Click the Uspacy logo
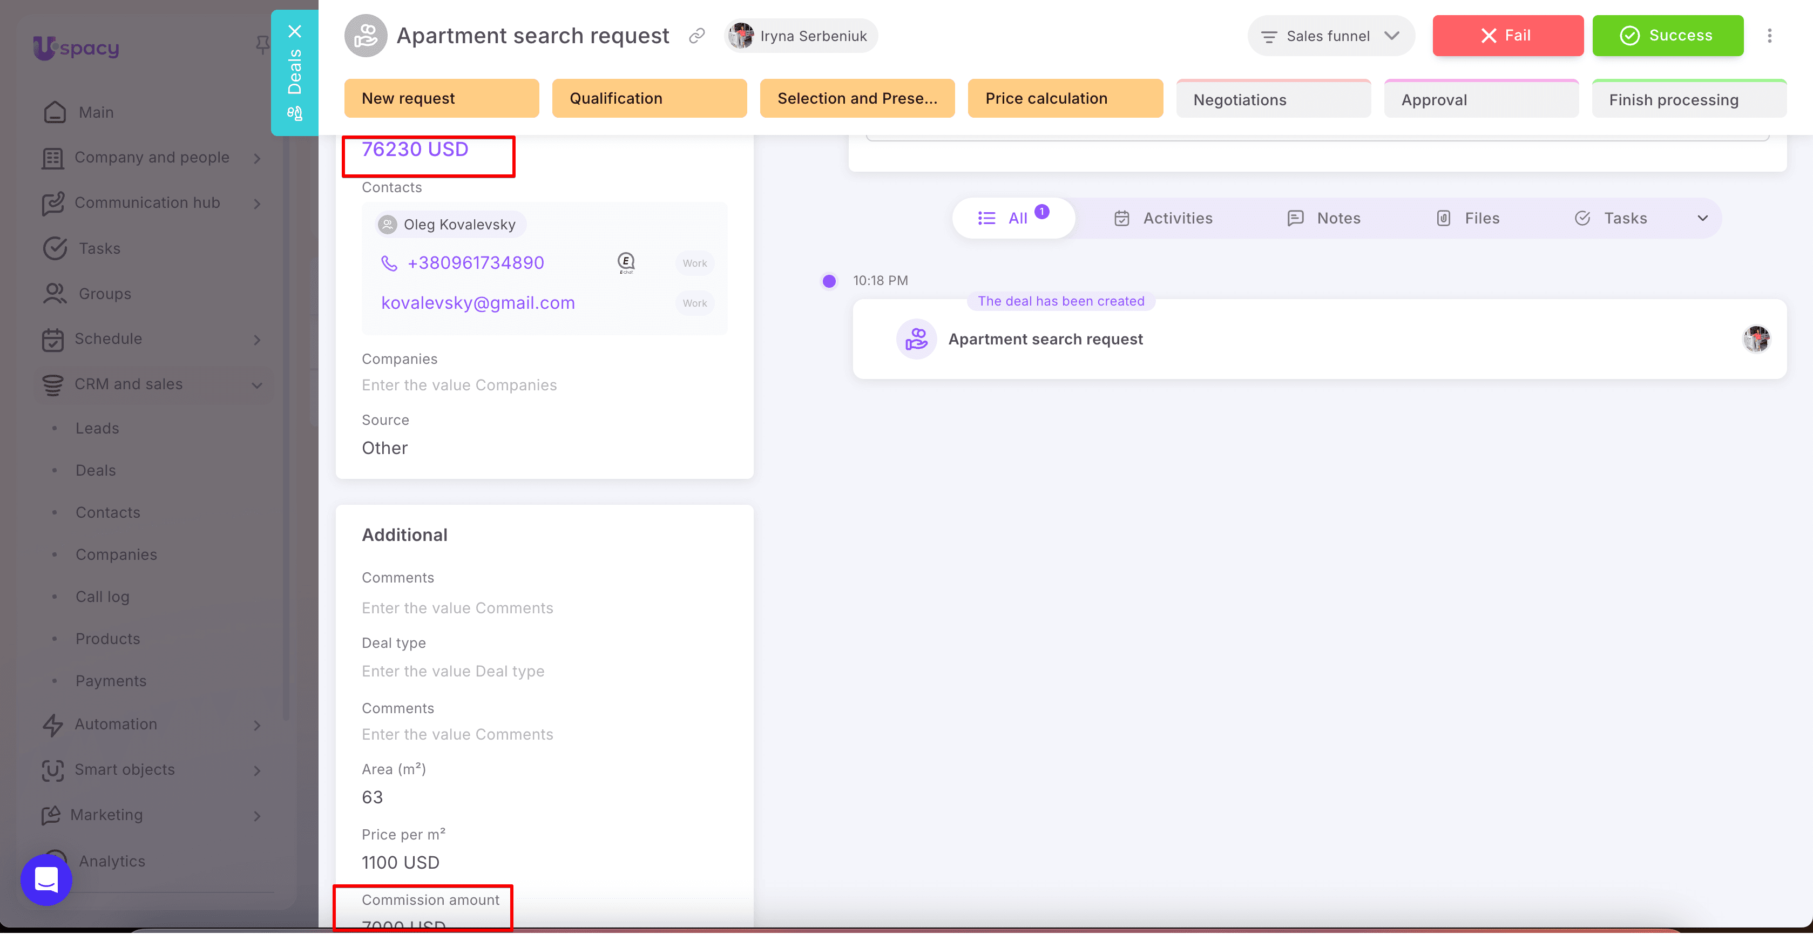The width and height of the screenshot is (1813, 934). [x=76, y=48]
